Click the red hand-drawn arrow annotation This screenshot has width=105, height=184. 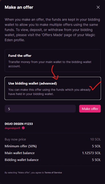[x=55, y=73]
